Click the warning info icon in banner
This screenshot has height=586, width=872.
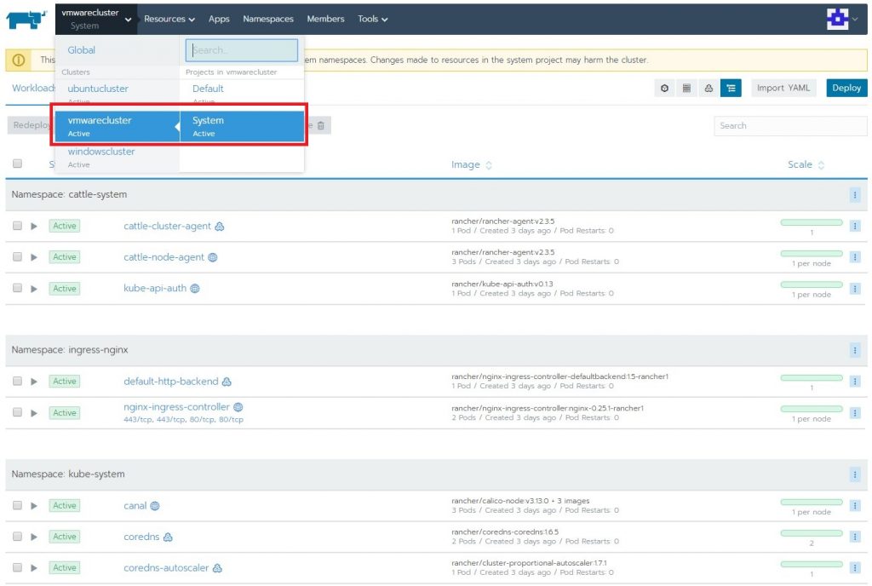[19, 60]
